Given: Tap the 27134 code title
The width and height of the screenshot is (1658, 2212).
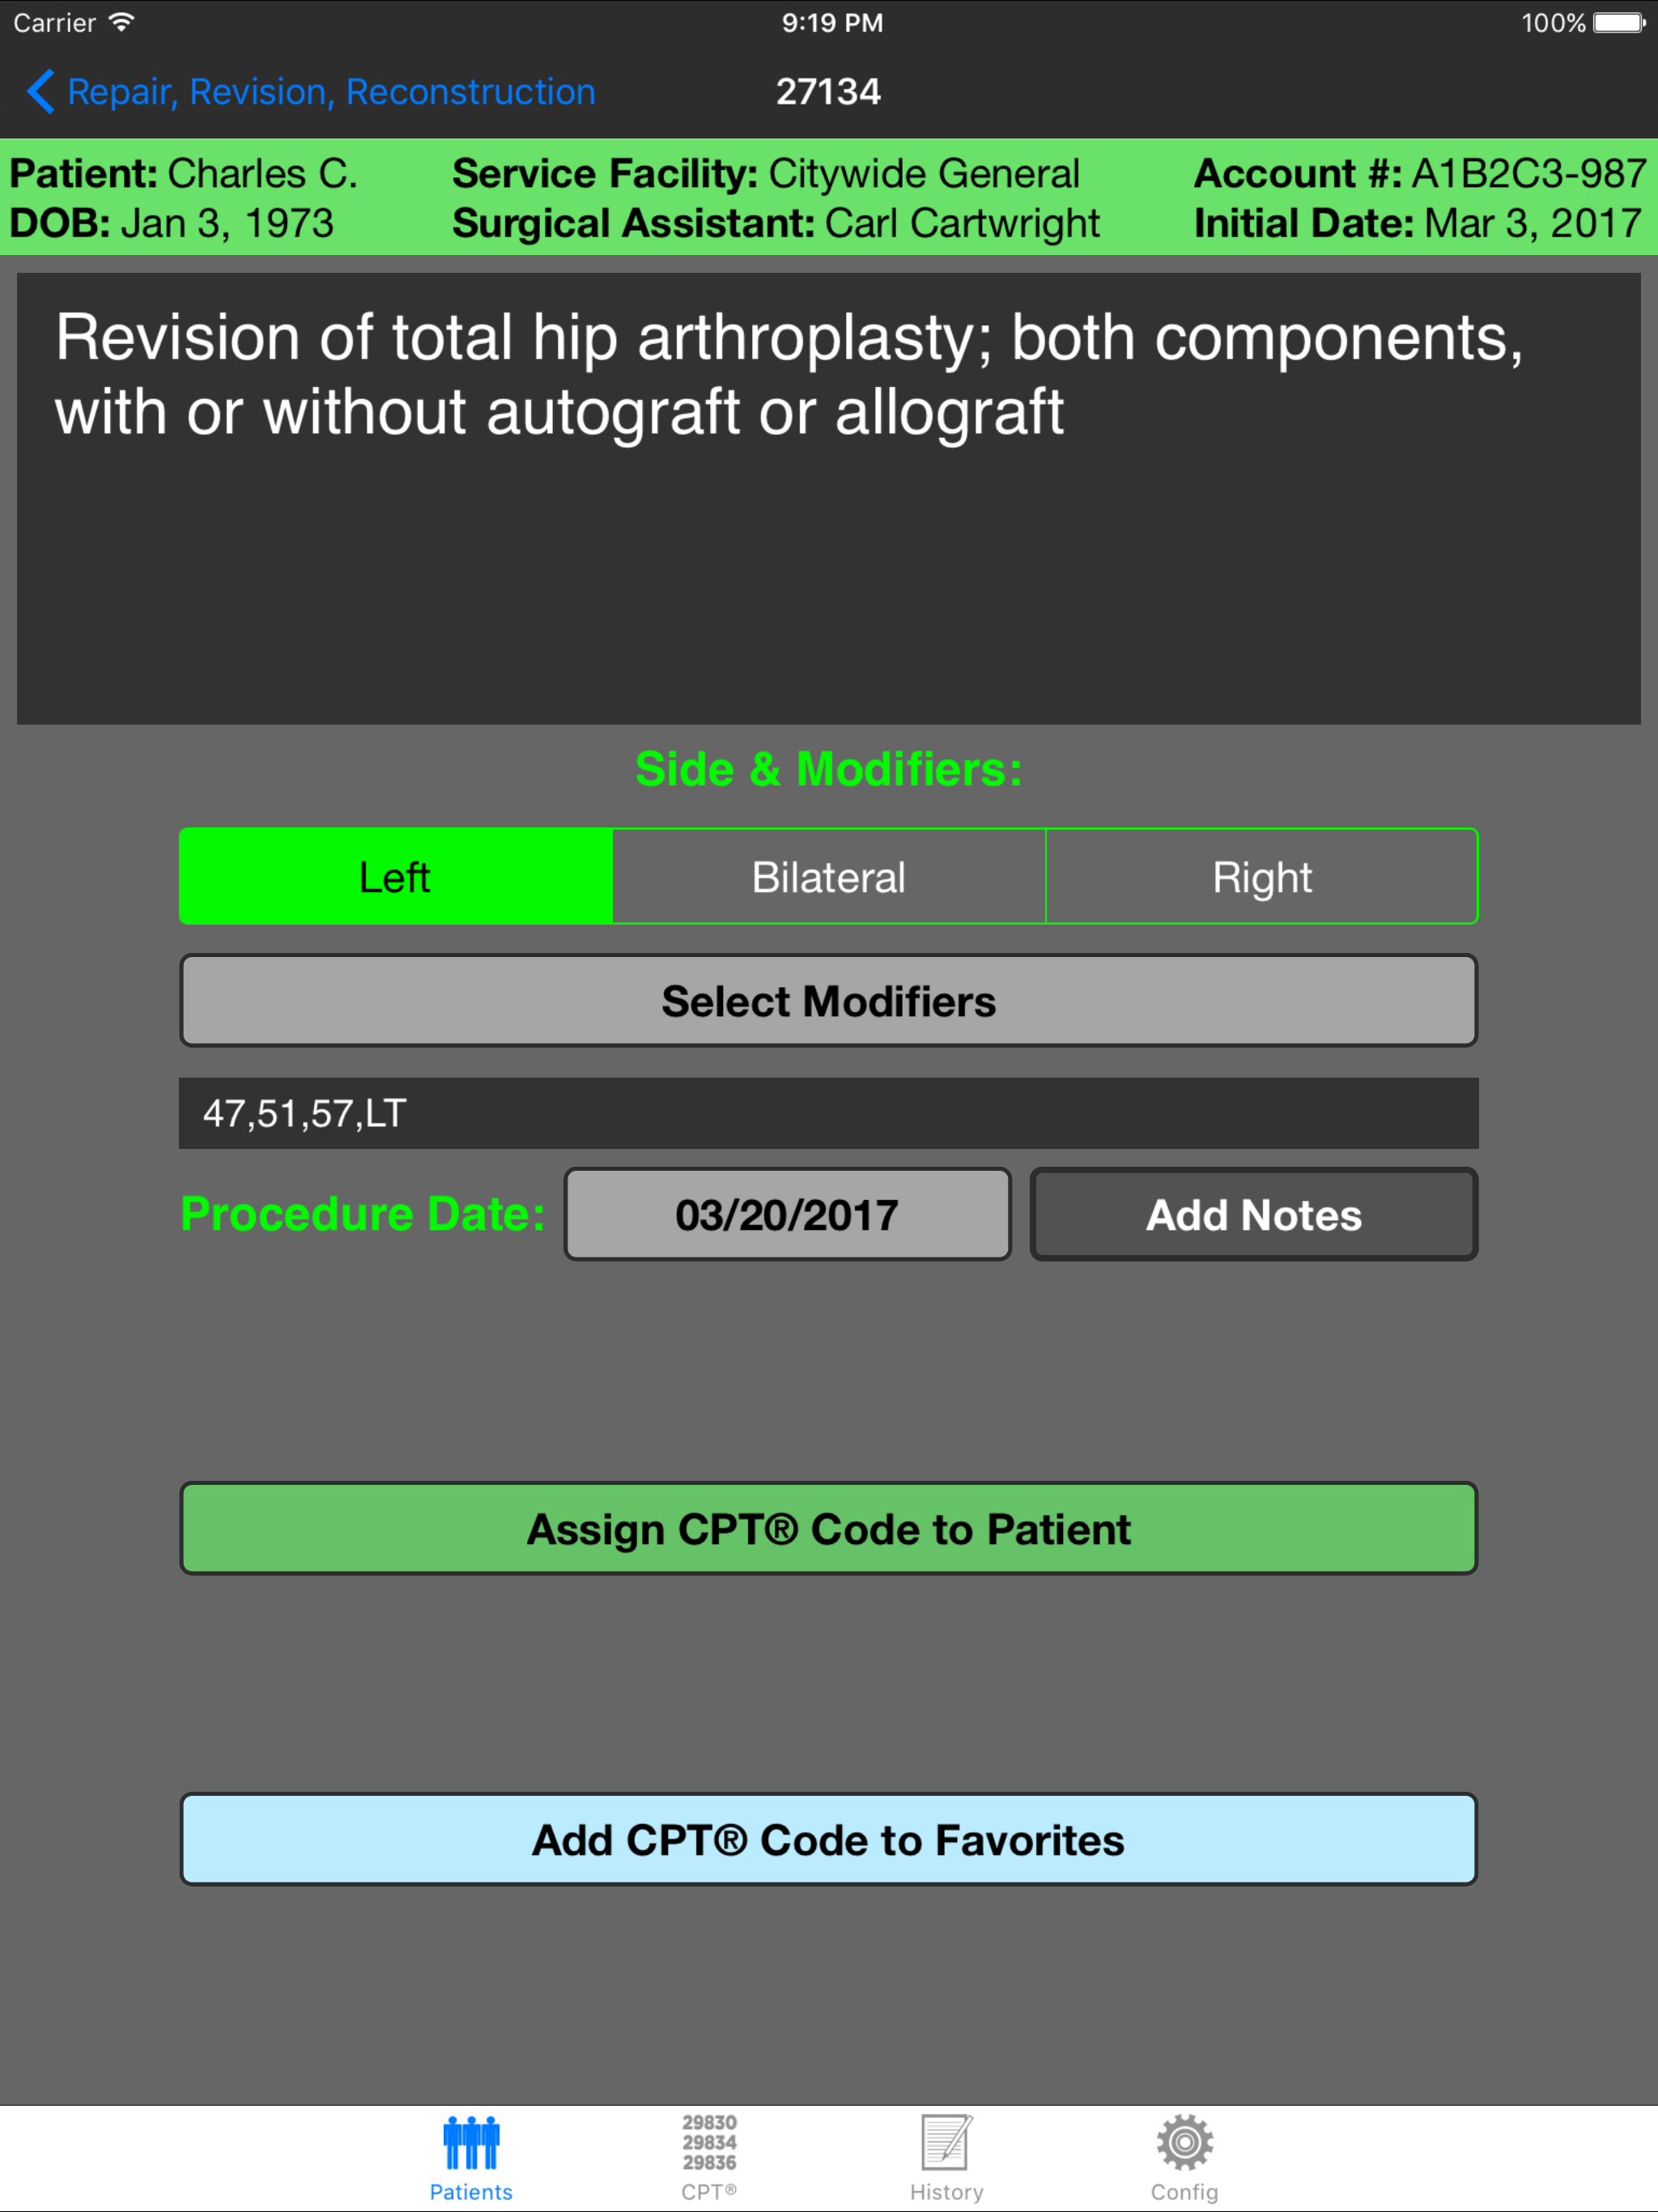Looking at the screenshot, I should click(x=829, y=92).
